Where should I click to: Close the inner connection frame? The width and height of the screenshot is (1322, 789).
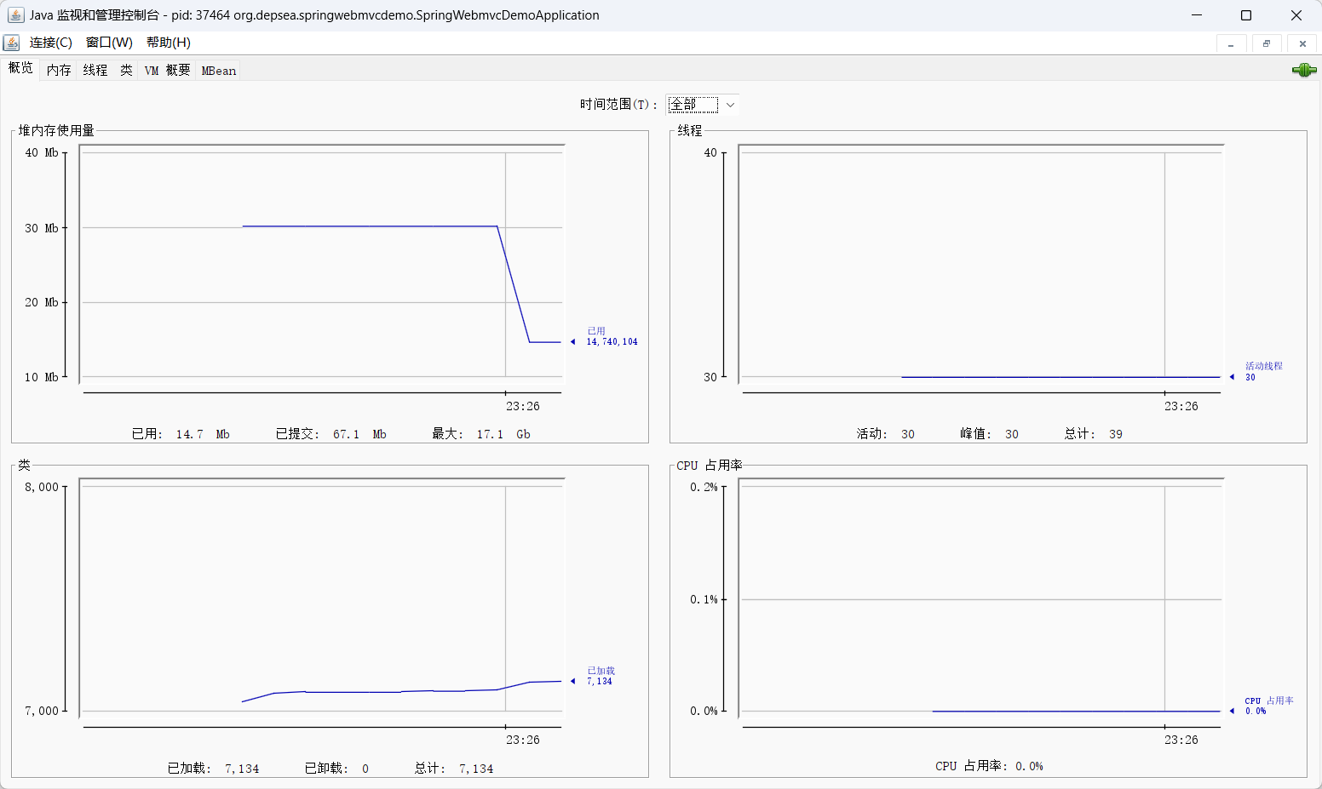click(1302, 43)
